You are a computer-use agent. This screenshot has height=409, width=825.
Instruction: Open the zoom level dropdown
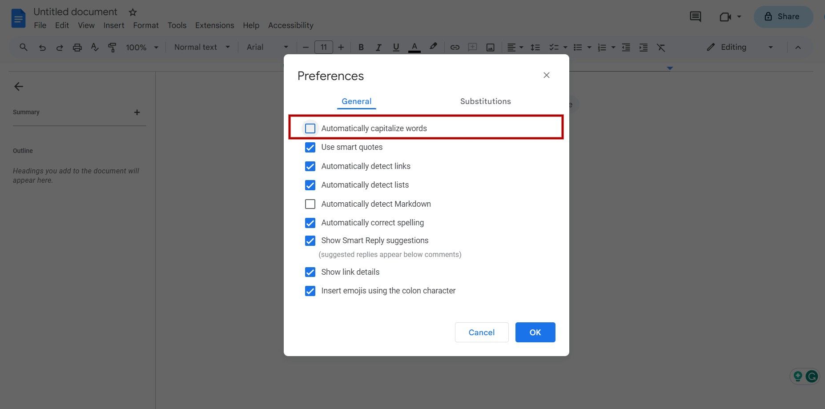(x=141, y=47)
